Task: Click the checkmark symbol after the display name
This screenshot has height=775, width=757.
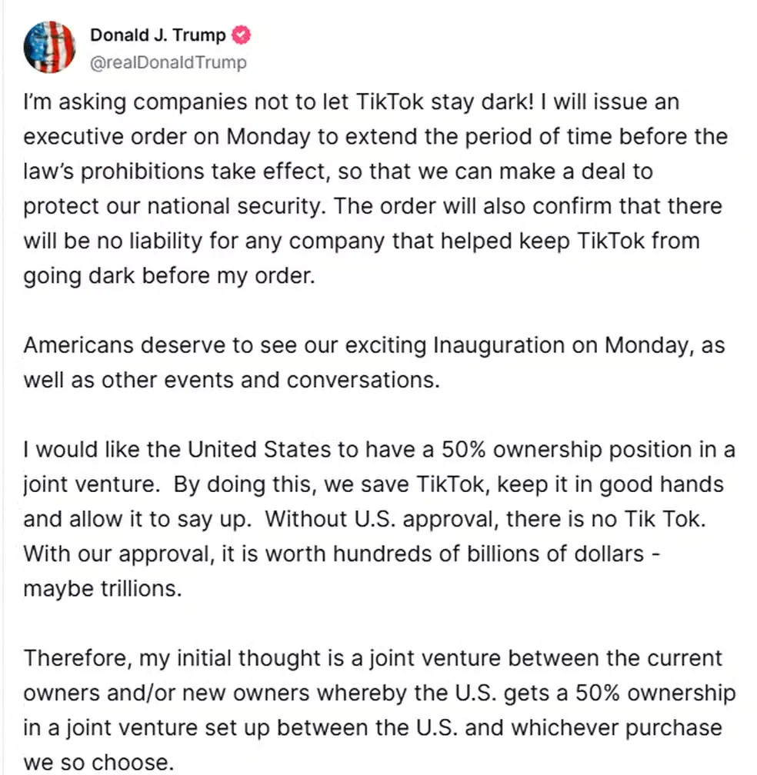Action: pos(241,34)
